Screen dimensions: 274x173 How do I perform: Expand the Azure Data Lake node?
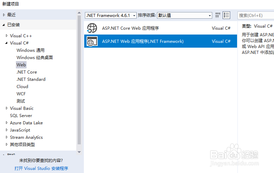pyautogui.click(x=7, y=123)
